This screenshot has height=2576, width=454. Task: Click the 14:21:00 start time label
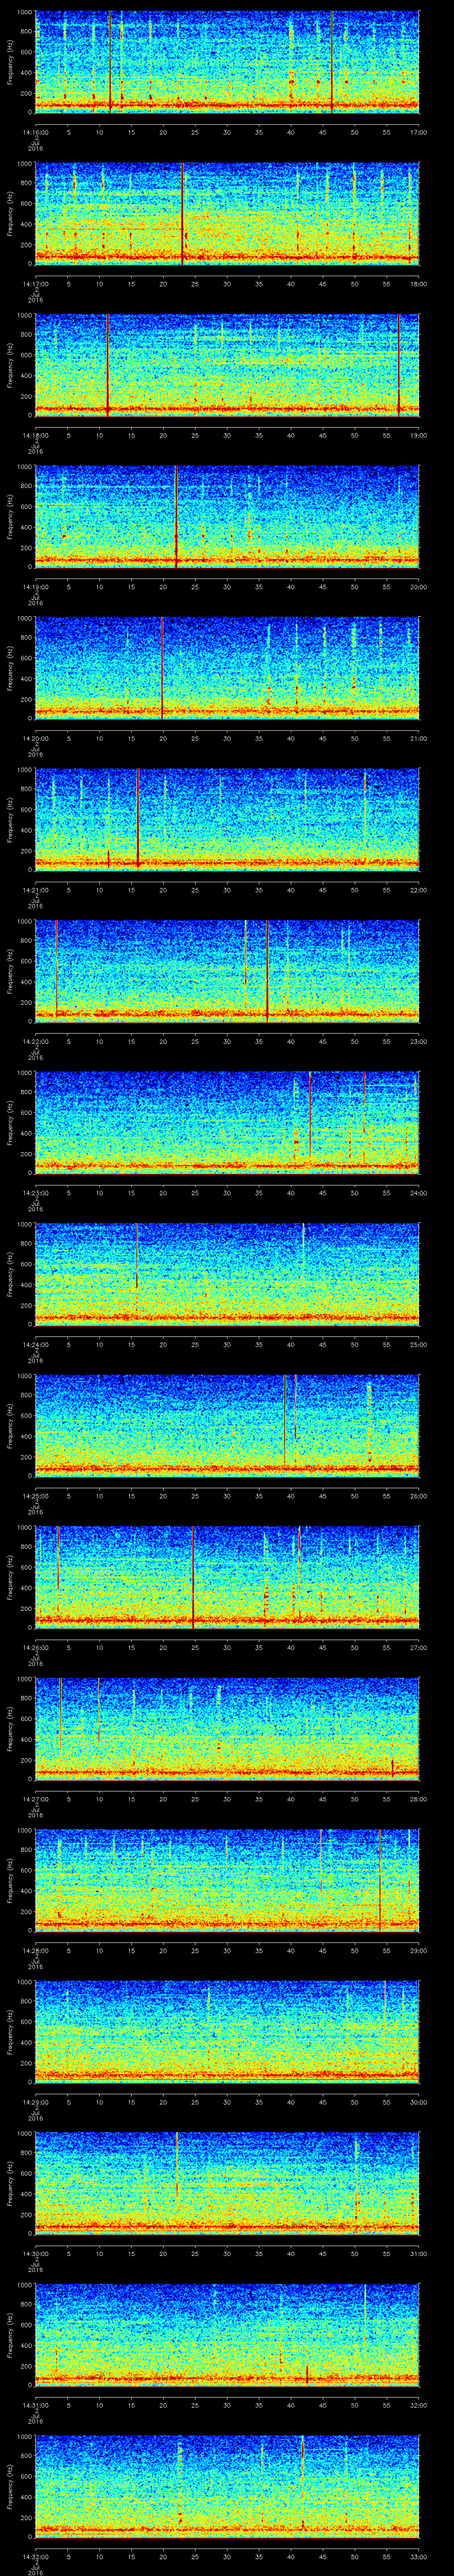35,890
